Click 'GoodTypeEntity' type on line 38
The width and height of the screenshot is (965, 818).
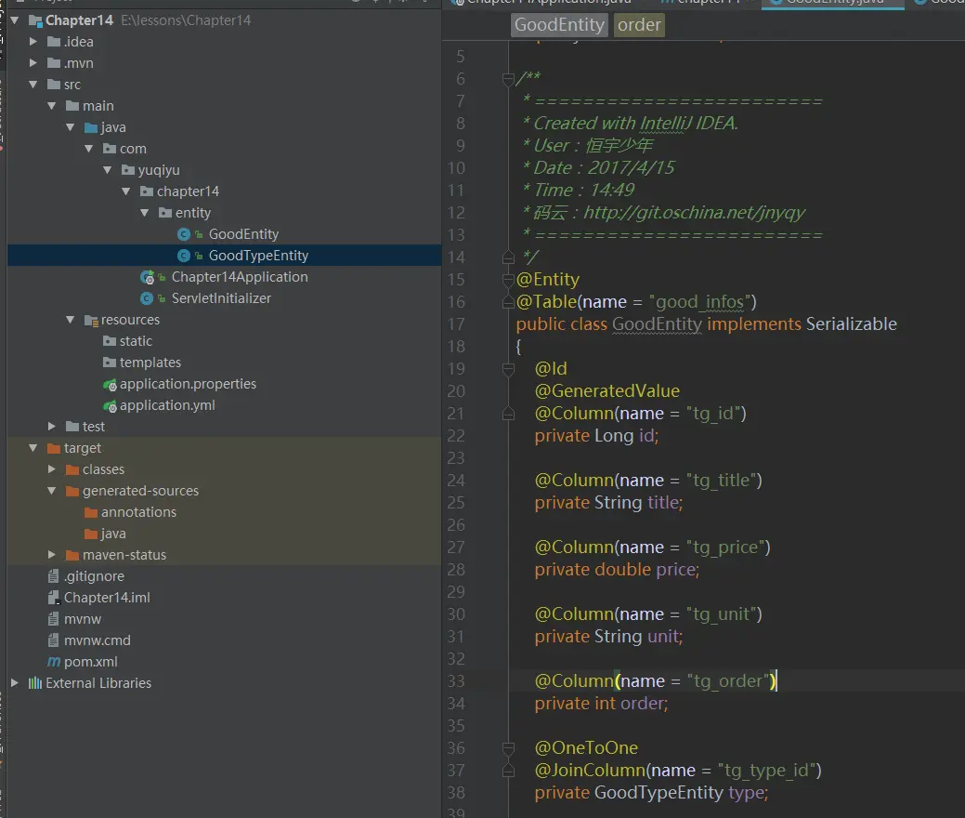coord(659,792)
